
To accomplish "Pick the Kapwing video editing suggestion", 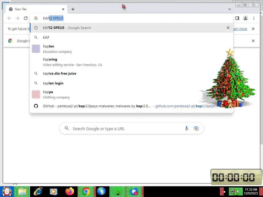I will coord(131,62).
